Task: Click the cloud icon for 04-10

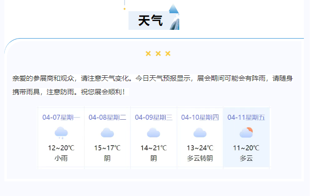Action: [x=200, y=132]
